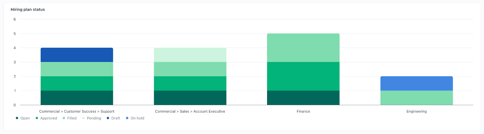Select the Open segment of Support bar
Image resolution: width=484 pixels, height=134 pixels.
(77, 98)
